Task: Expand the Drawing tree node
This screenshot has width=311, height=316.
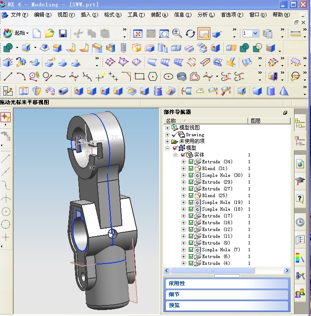Action: click(x=167, y=135)
